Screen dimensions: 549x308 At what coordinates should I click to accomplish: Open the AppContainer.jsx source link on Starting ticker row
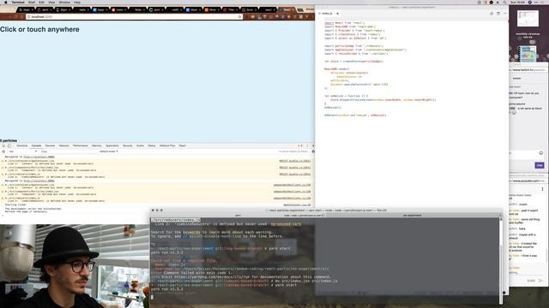tap(297, 204)
